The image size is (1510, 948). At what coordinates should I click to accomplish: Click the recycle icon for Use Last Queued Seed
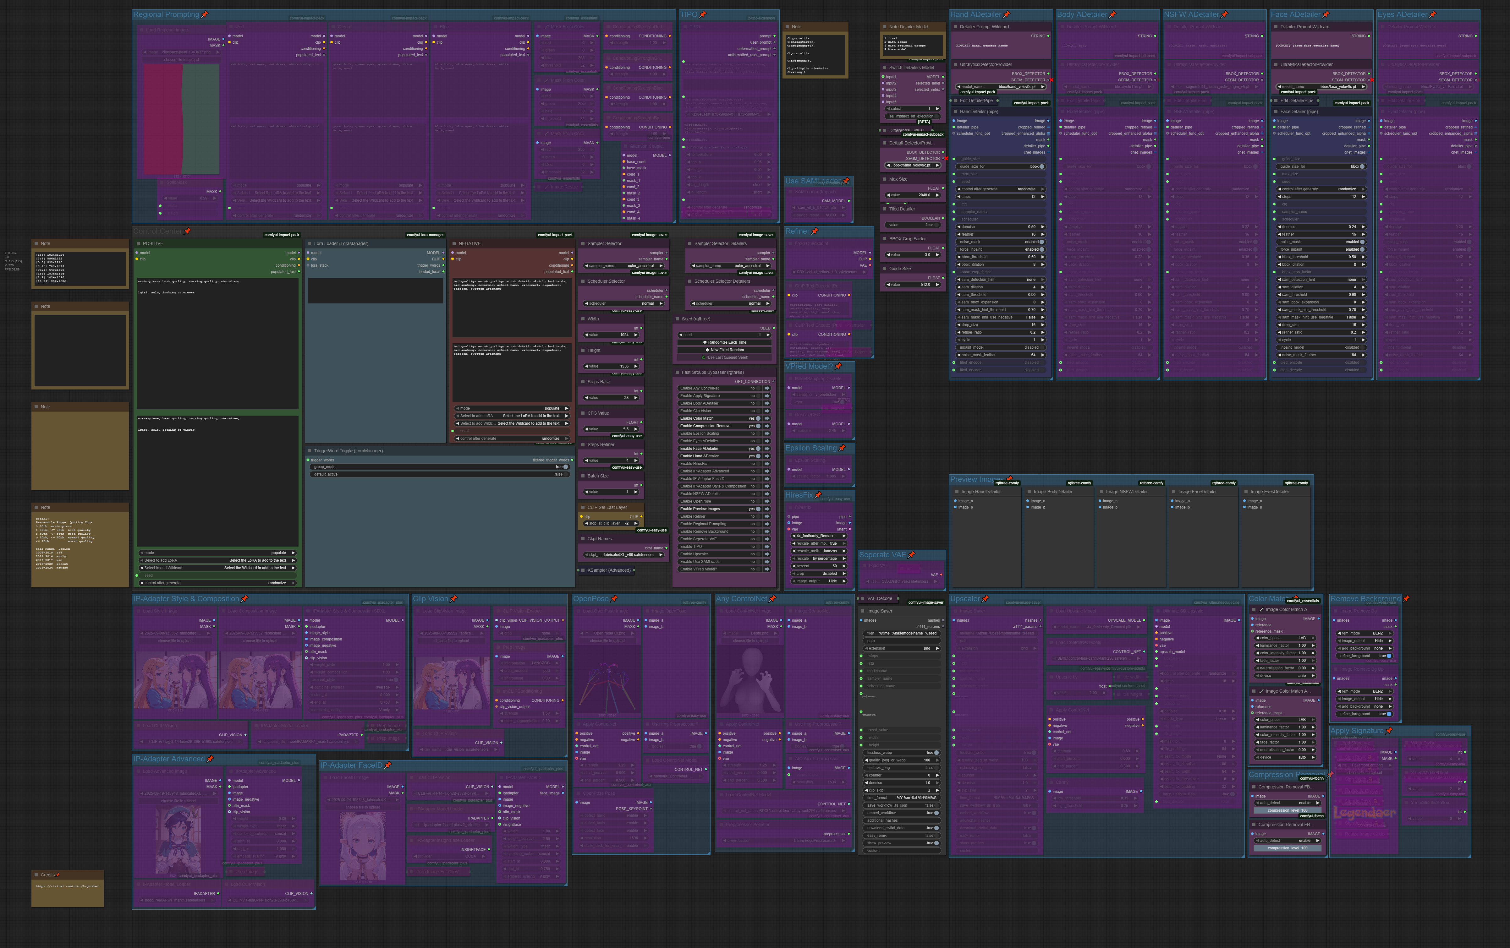703,358
